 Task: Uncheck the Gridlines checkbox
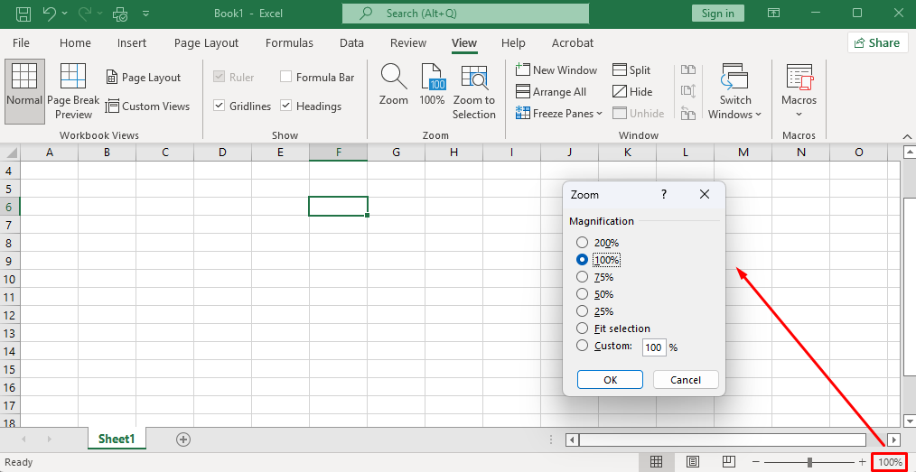tap(220, 106)
